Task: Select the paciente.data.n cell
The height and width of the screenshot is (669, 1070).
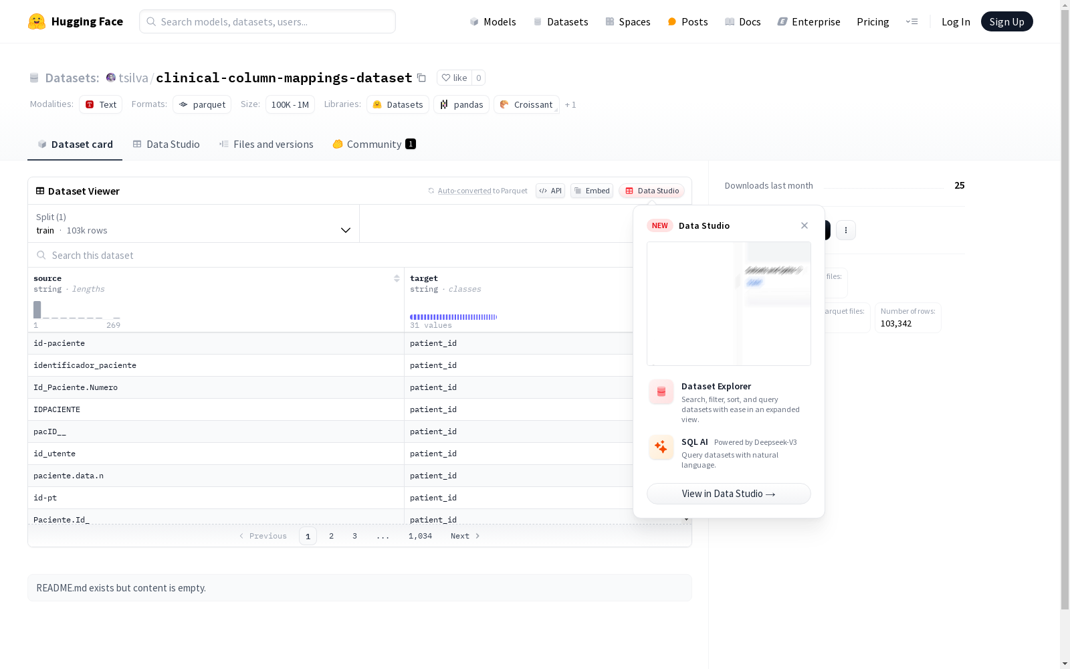Action: (x=216, y=476)
